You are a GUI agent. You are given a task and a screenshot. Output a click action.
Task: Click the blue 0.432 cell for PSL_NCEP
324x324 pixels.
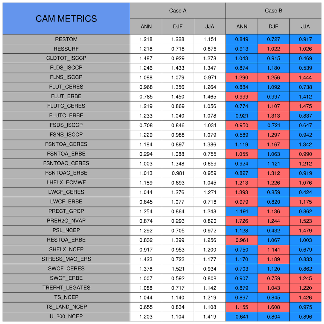[273, 231]
